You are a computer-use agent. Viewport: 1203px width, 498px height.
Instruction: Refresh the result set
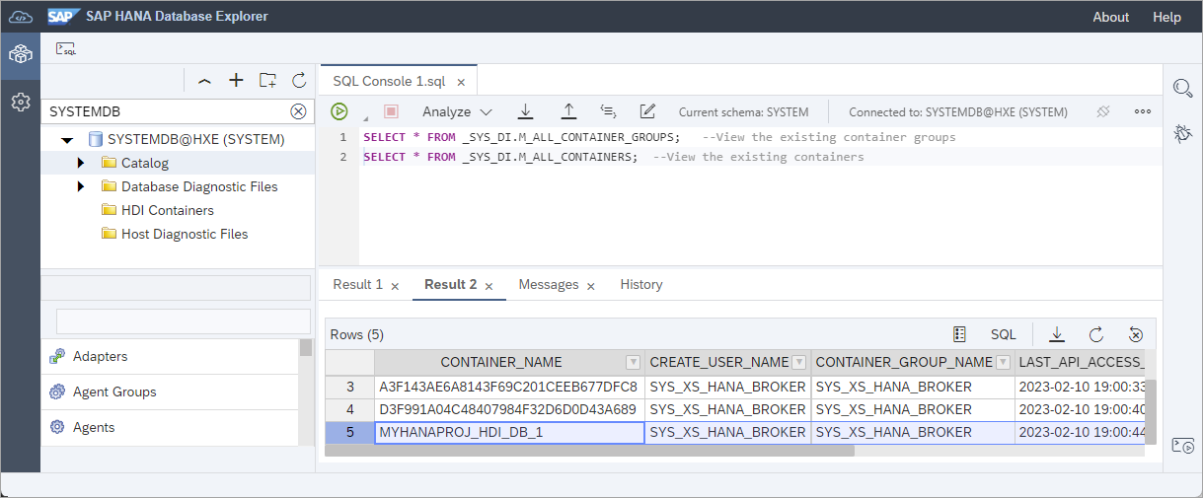click(x=1096, y=334)
